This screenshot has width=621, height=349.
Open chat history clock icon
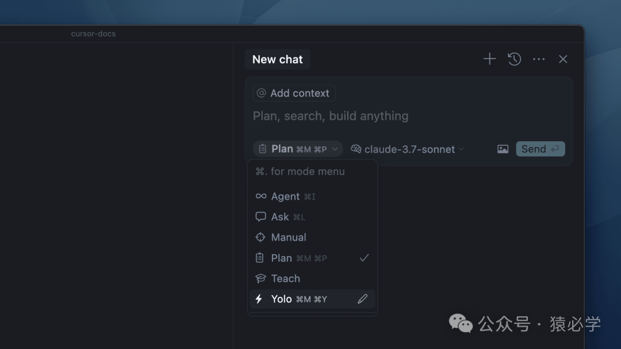[x=514, y=59]
